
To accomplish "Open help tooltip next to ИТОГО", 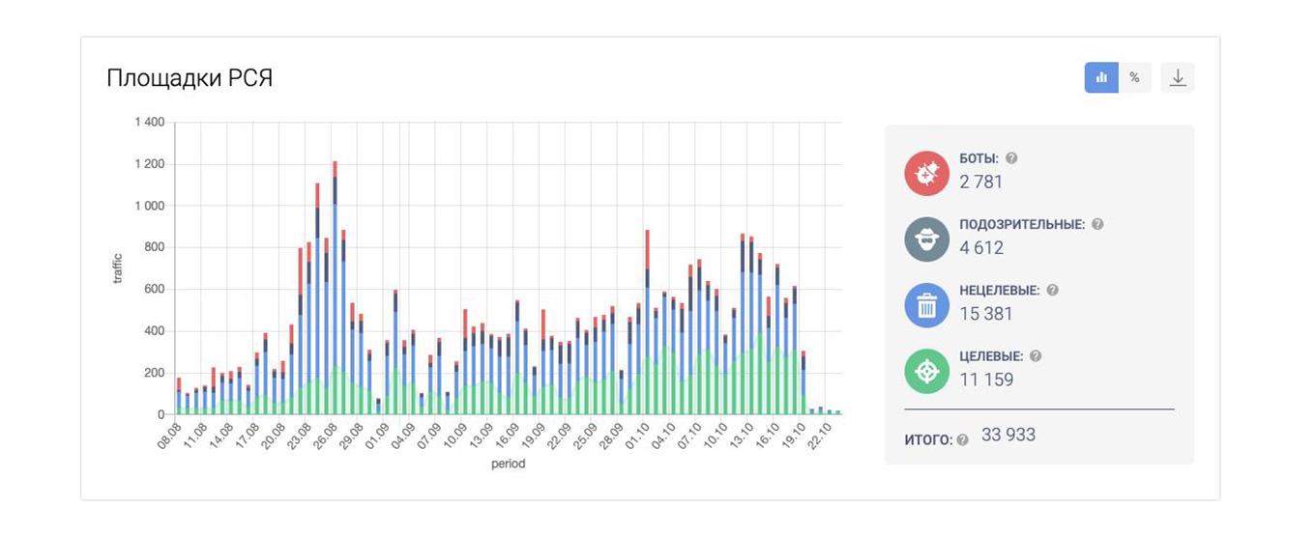I will click(x=962, y=440).
